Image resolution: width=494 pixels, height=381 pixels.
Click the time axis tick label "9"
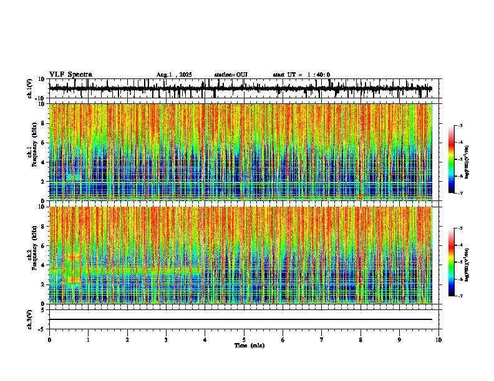399,340
